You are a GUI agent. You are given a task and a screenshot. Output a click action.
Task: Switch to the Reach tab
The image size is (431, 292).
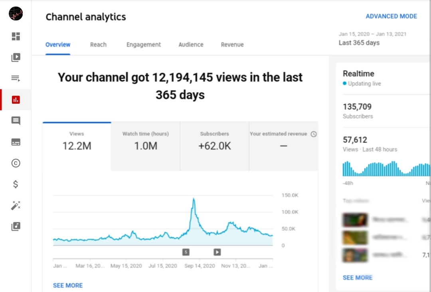click(98, 45)
